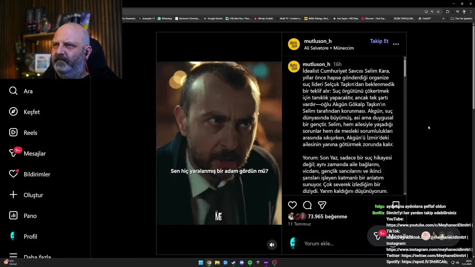Image resolution: width=475 pixels, height=267 pixels.
Task: Open Steam from taskbar
Action: [x=233, y=263]
